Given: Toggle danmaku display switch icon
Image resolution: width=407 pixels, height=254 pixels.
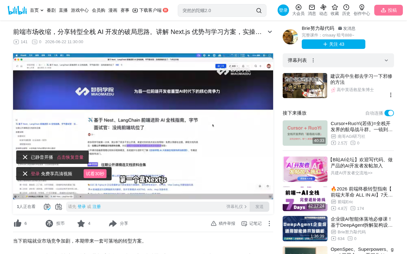Looking at the screenshot, I should tap(47, 207).
